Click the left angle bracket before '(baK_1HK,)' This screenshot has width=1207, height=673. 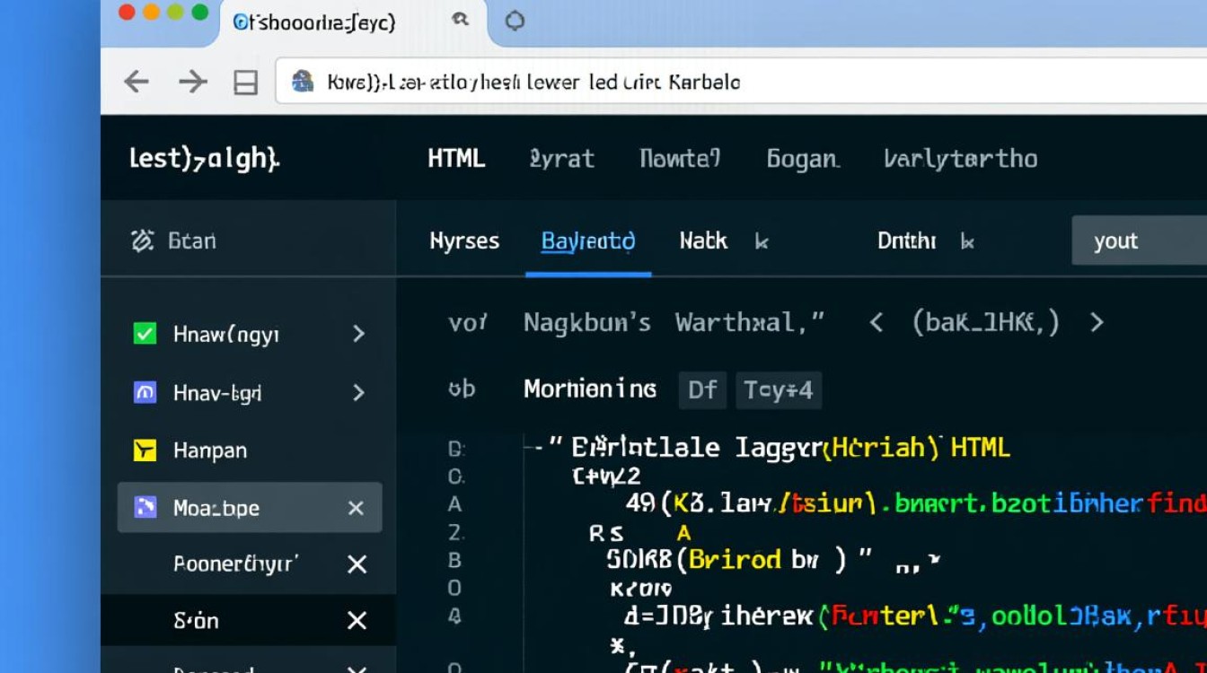[x=877, y=322]
